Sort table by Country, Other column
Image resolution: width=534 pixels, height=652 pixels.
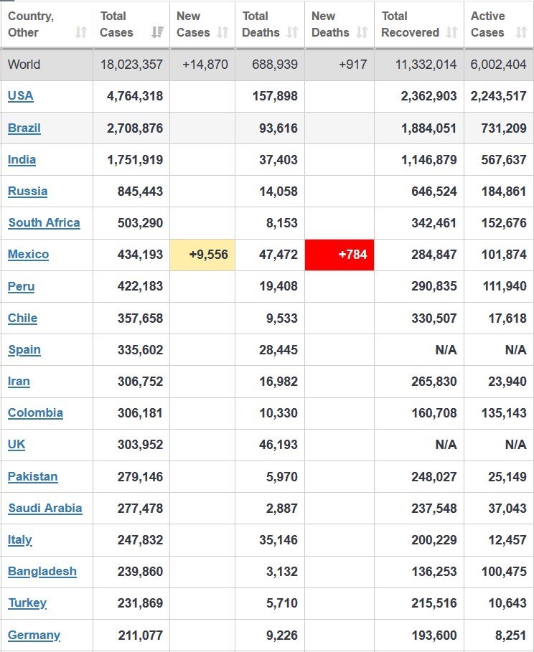(x=81, y=32)
